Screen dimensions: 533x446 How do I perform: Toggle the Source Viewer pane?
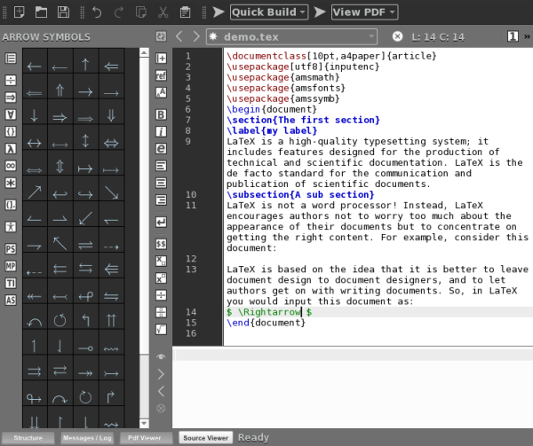pyautogui.click(x=206, y=438)
